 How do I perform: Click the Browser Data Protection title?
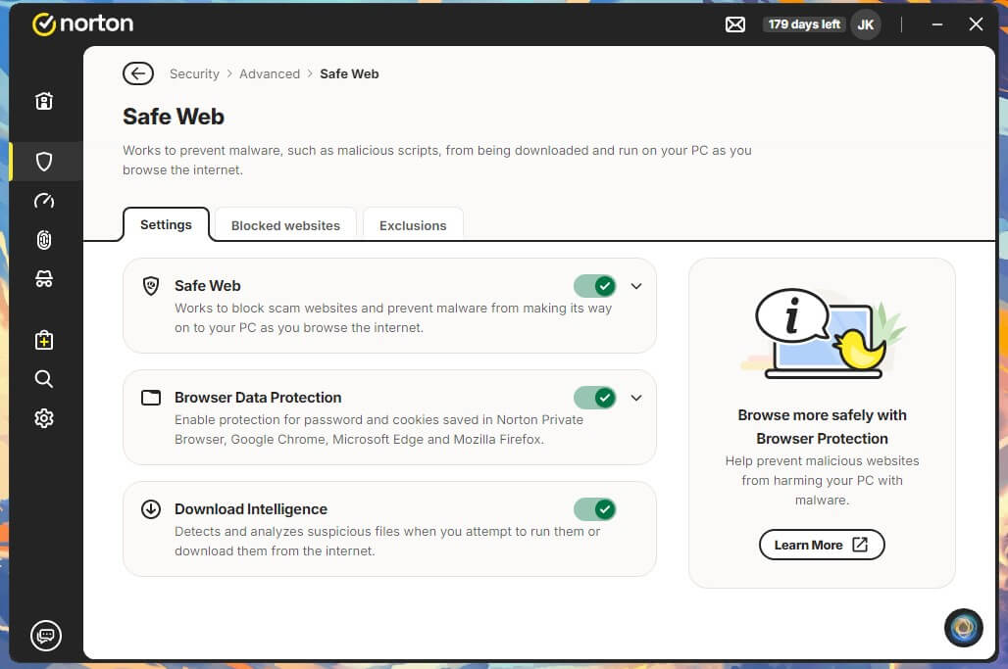(x=258, y=398)
